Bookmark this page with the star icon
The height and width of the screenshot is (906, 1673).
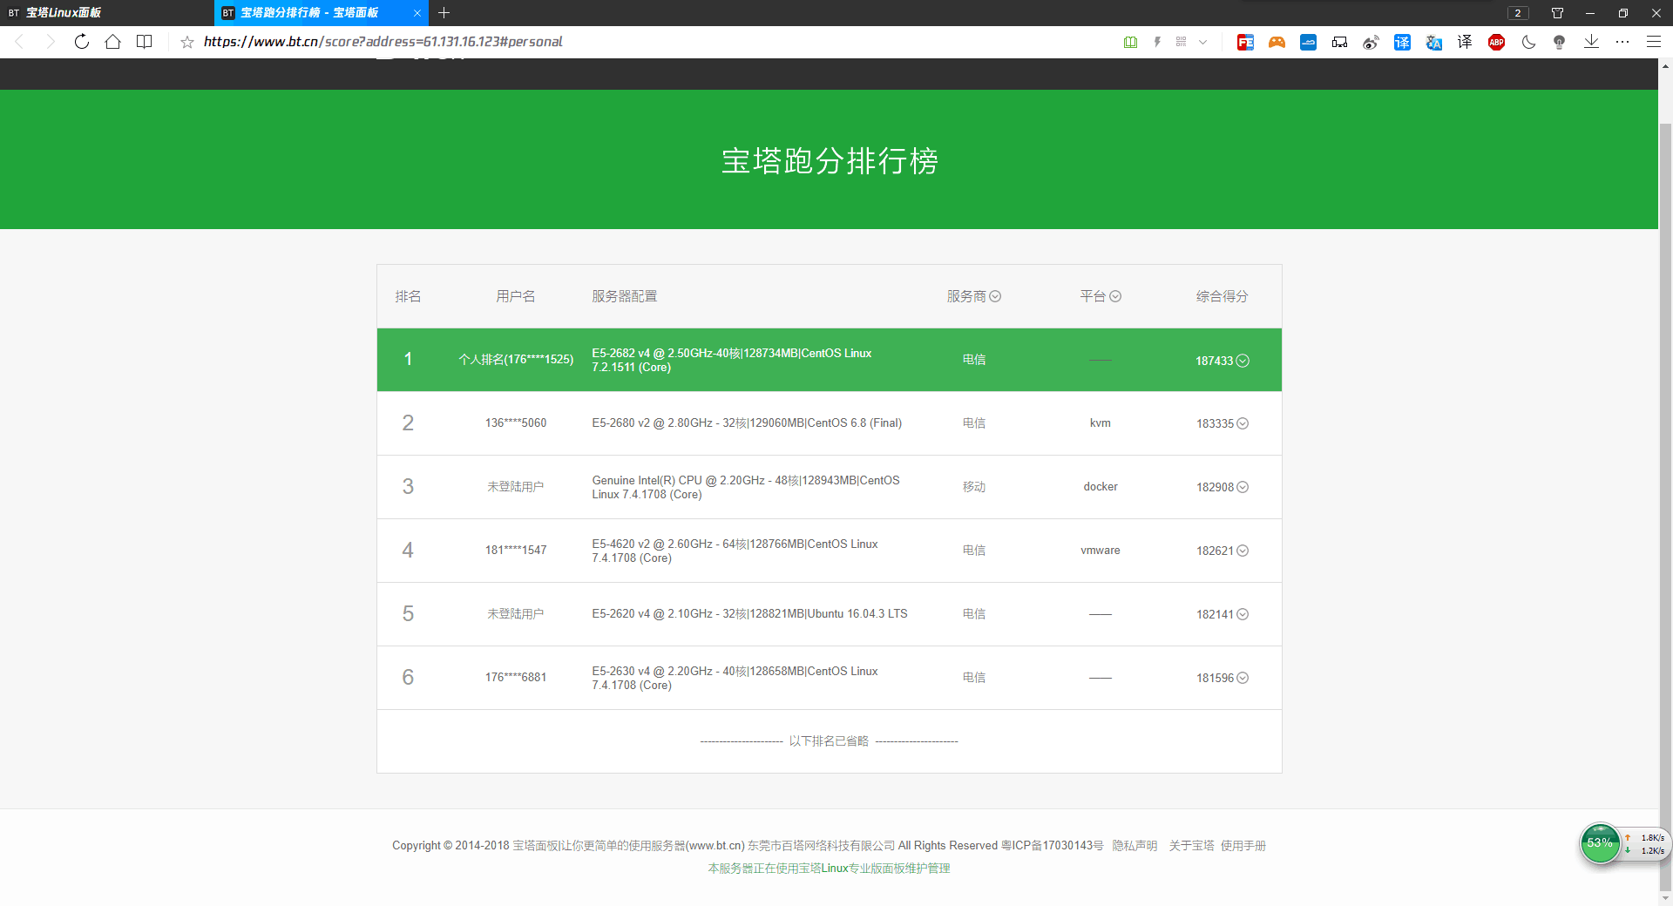(x=186, y=42)
